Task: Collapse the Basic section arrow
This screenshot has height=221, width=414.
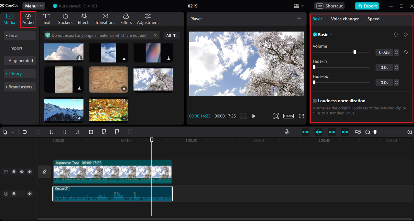Action: pyautogui.click(x=331, y=35)
